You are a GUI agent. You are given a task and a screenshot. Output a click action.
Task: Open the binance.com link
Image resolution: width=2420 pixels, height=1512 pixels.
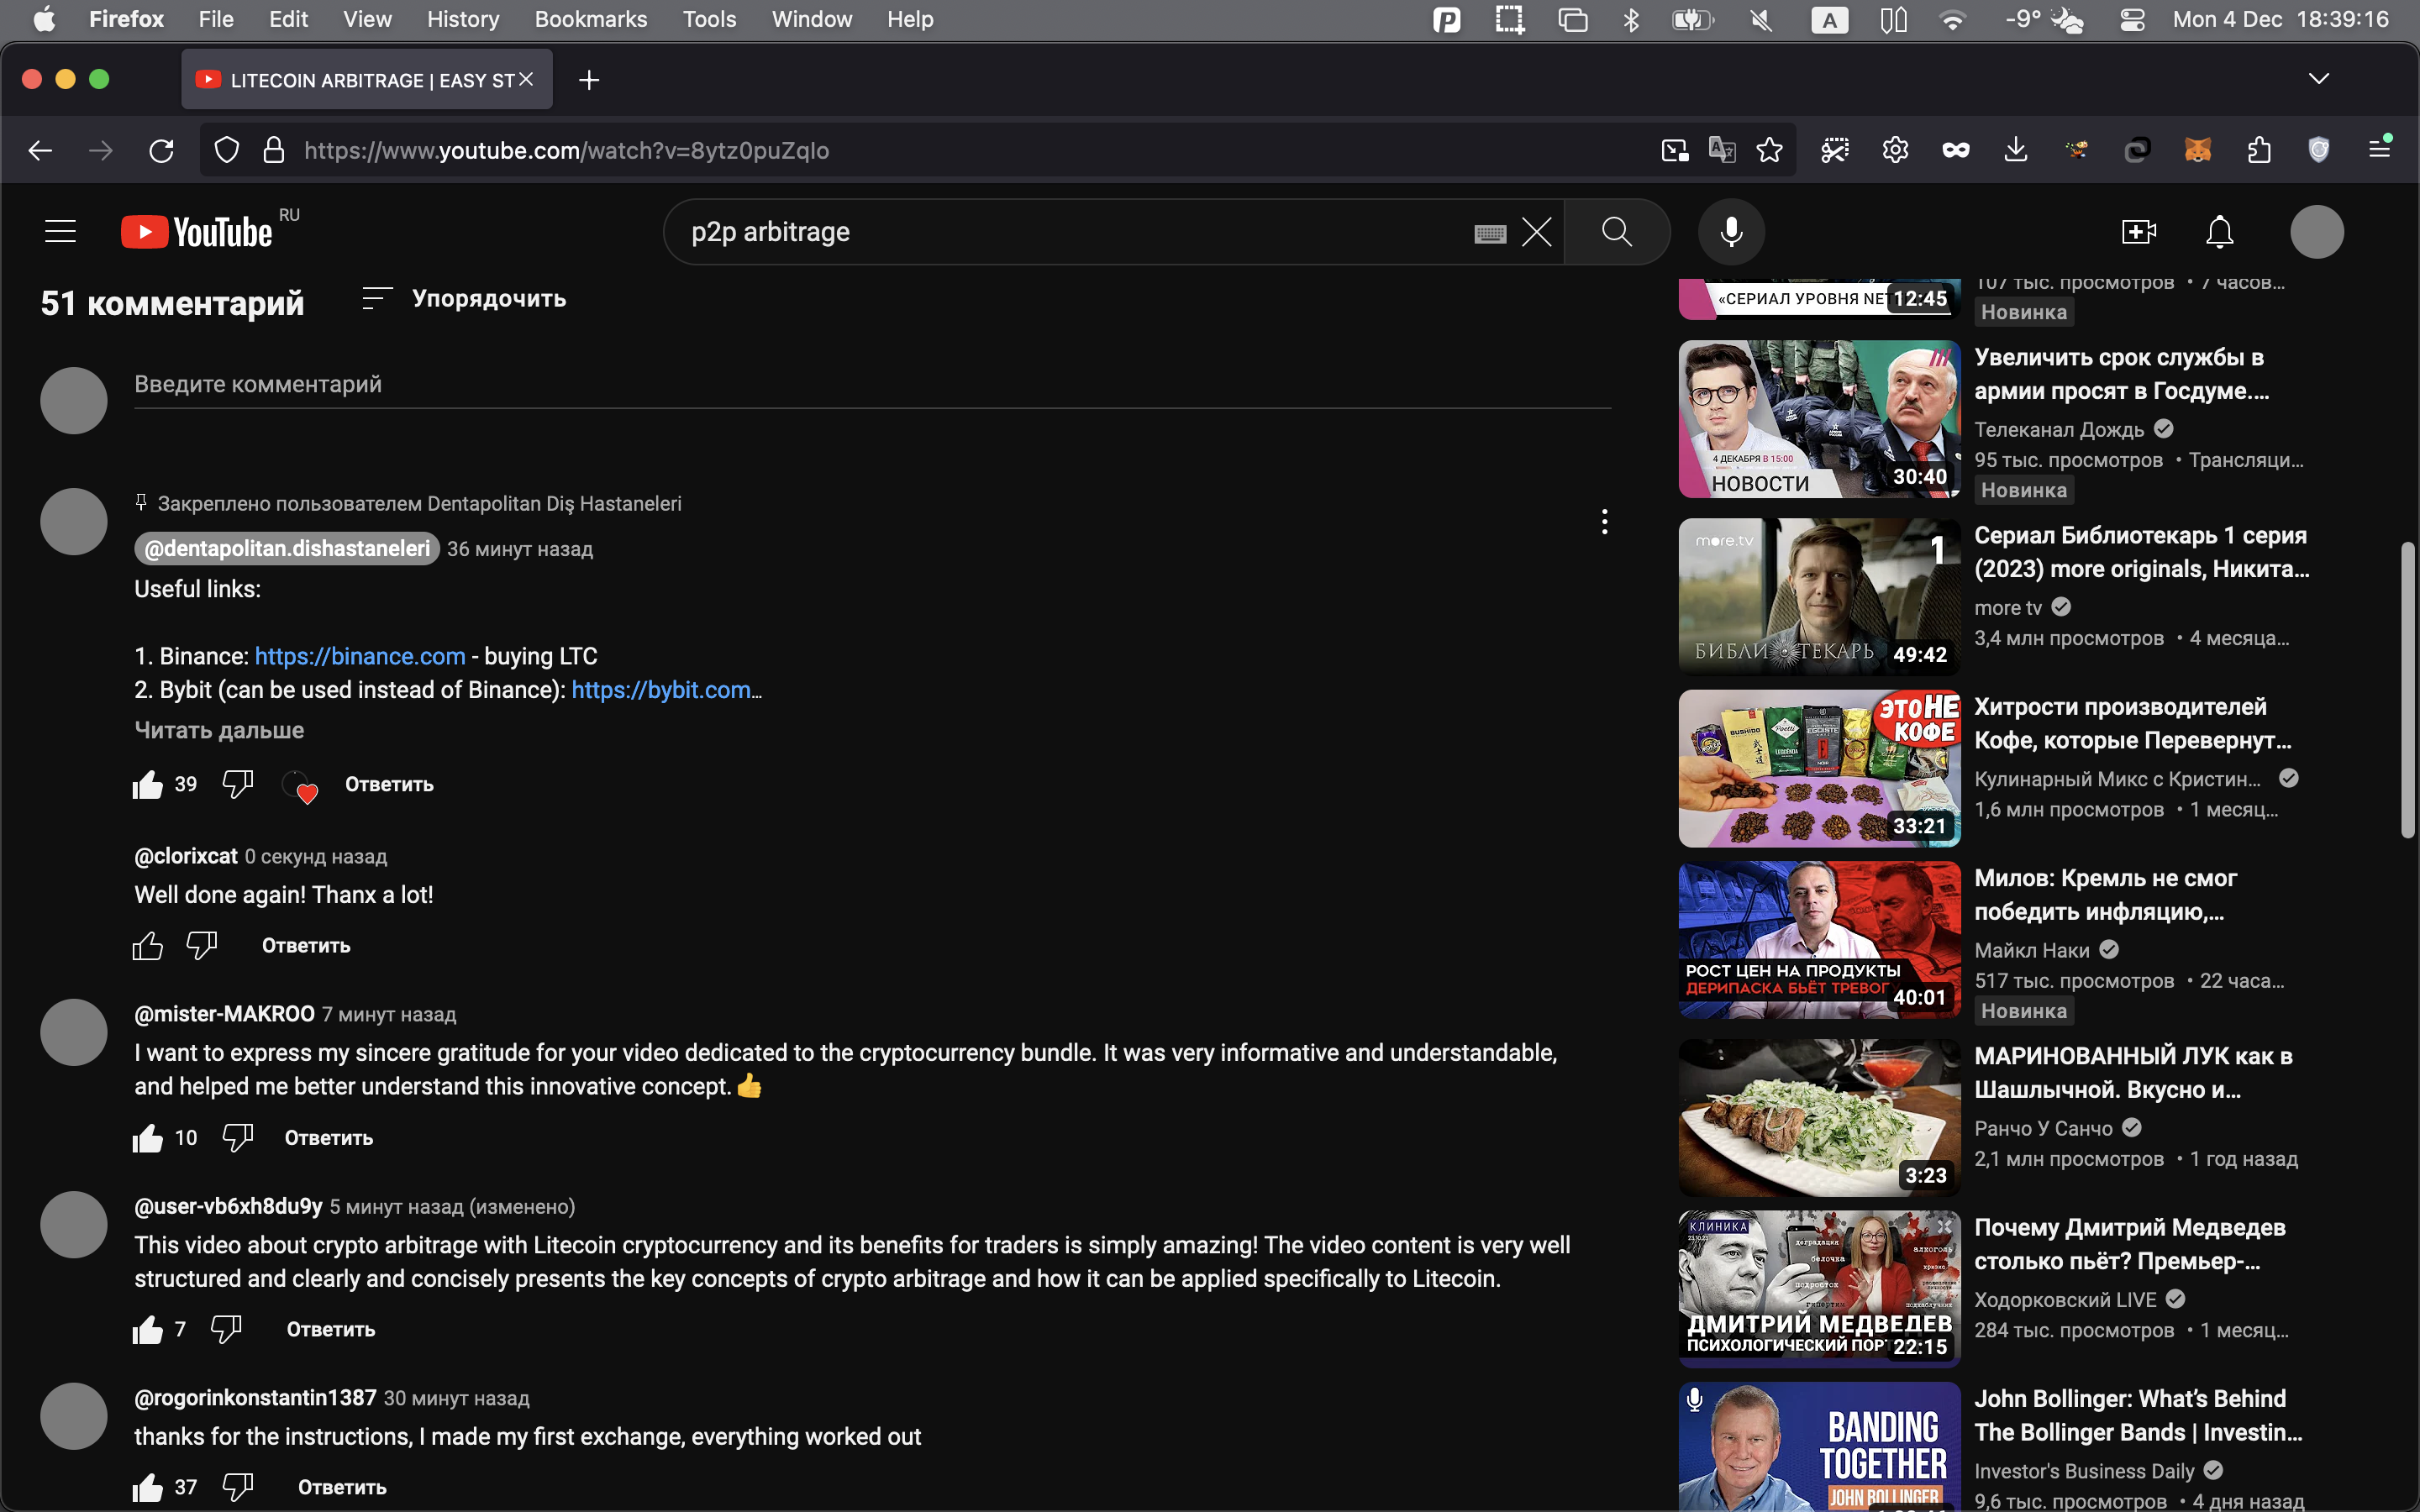coord(360,656)
